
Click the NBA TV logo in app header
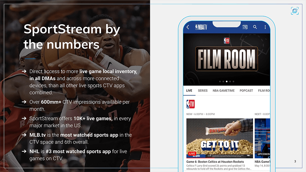[x=201, y=27]
